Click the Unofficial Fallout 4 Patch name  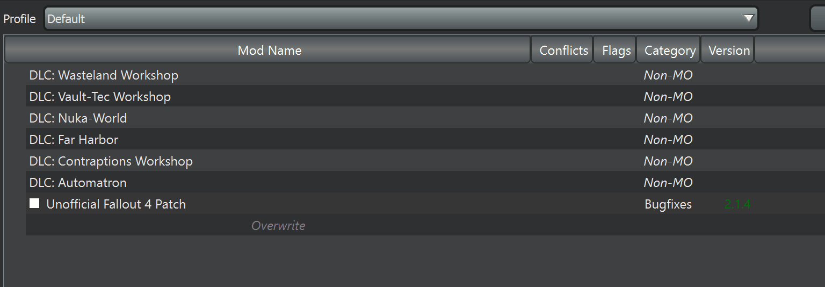coord(116,204)
